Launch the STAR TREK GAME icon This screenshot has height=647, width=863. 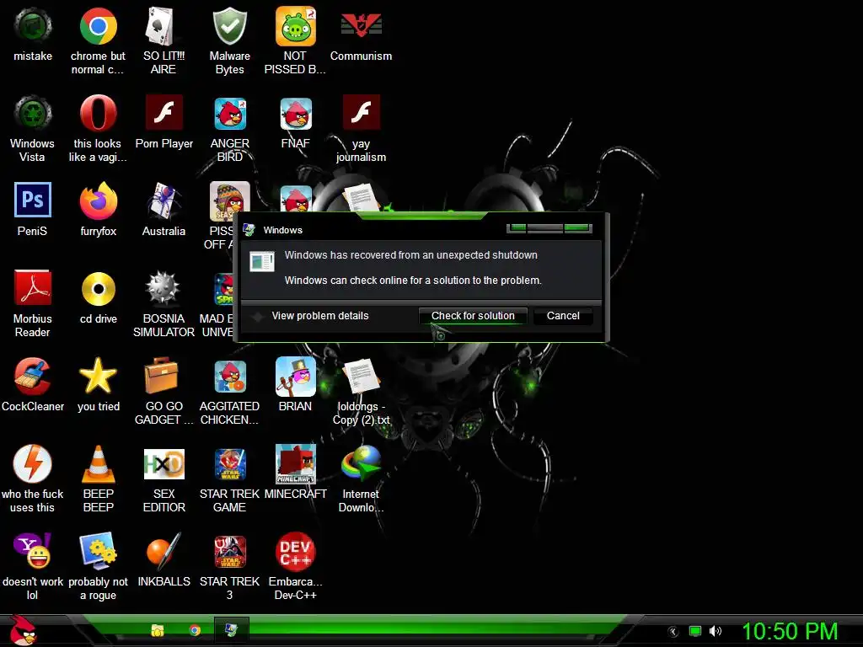pos(230,464)
